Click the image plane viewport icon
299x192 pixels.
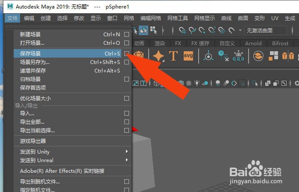click(x=135, y=83)
